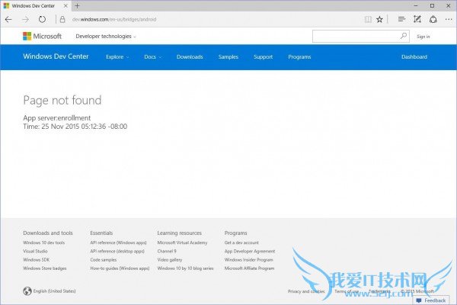Click the padlock icon in the address bar

coord(62,20)
